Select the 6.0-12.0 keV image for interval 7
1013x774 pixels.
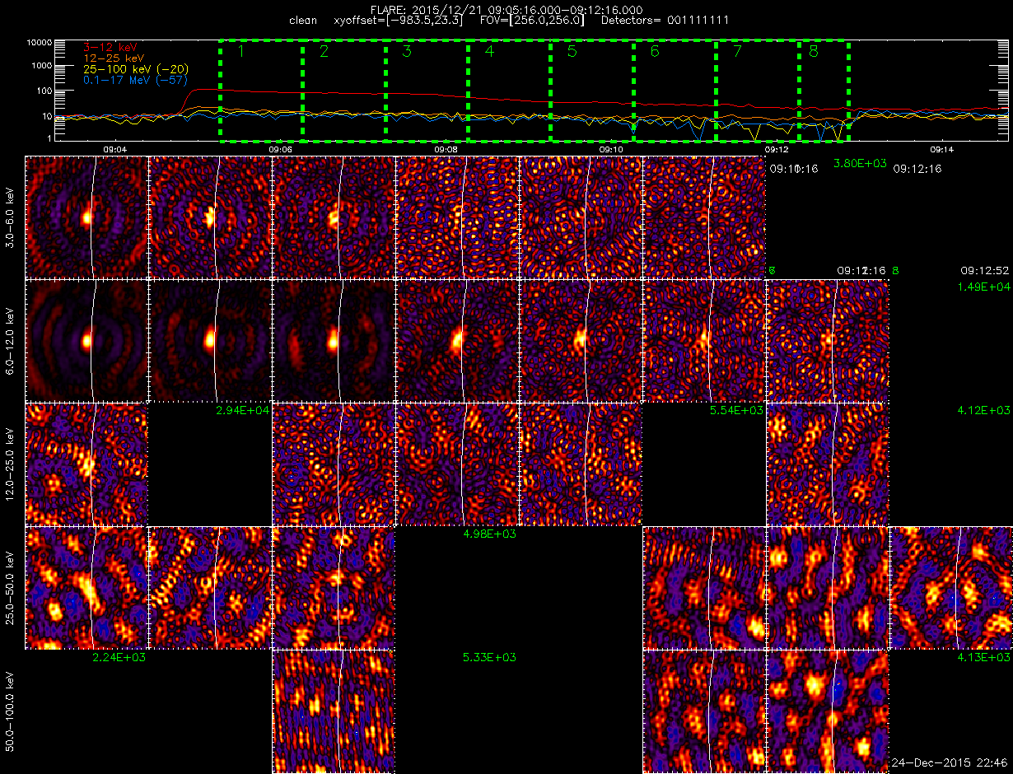point(828,340)
